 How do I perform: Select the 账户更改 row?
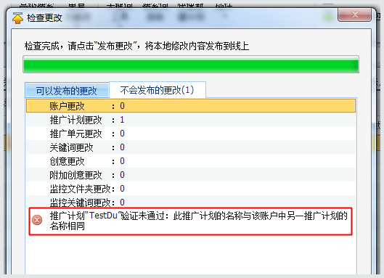[191, 106]
